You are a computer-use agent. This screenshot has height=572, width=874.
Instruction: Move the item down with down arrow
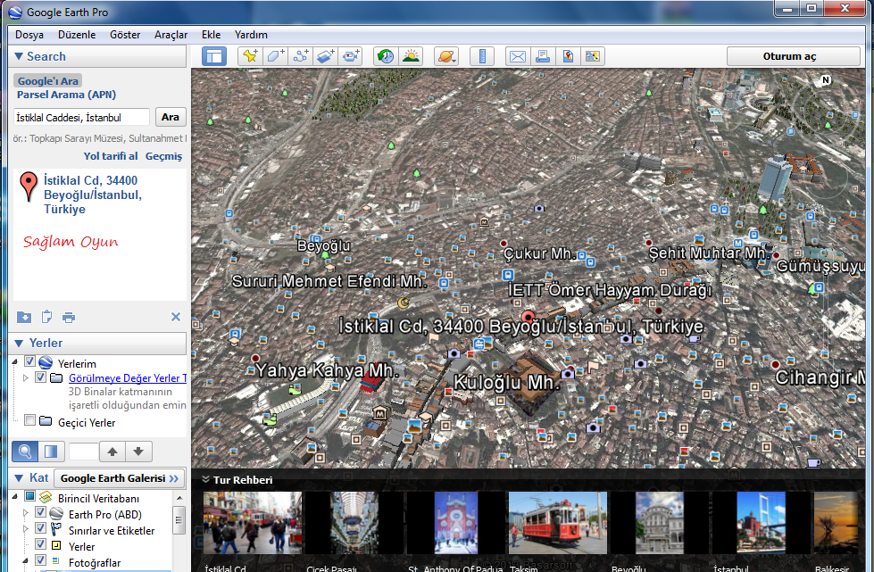tap(138, 452)
